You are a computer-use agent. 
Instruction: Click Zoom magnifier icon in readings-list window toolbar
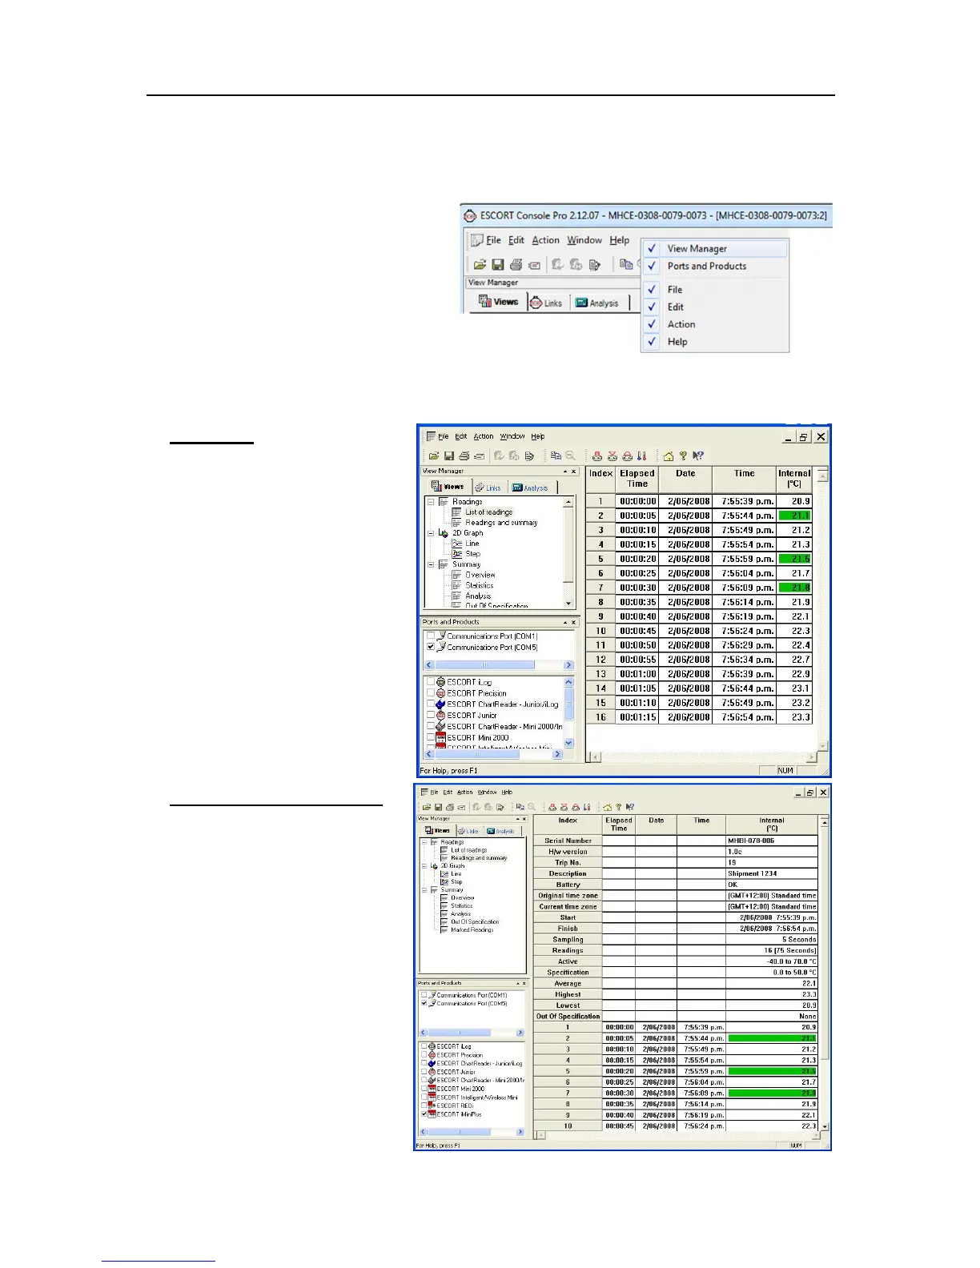pyautogui.click(x=570, y=456)
